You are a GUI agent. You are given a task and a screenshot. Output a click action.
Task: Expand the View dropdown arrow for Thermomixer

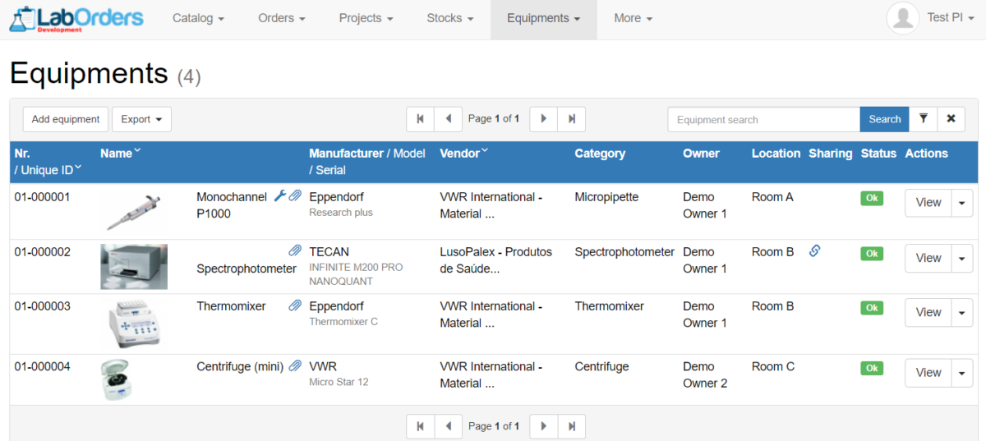(961, 312)
